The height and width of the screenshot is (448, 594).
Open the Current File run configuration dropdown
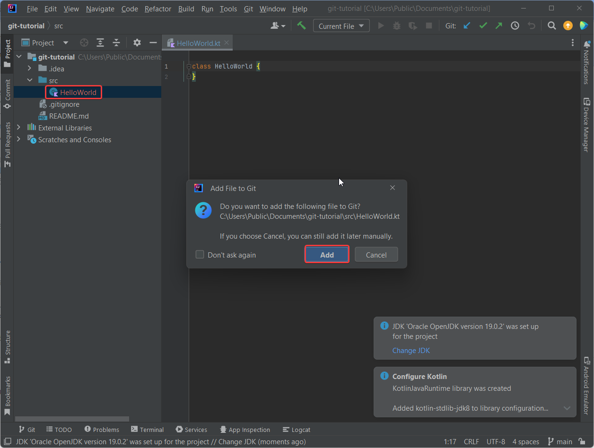(341, 26)
